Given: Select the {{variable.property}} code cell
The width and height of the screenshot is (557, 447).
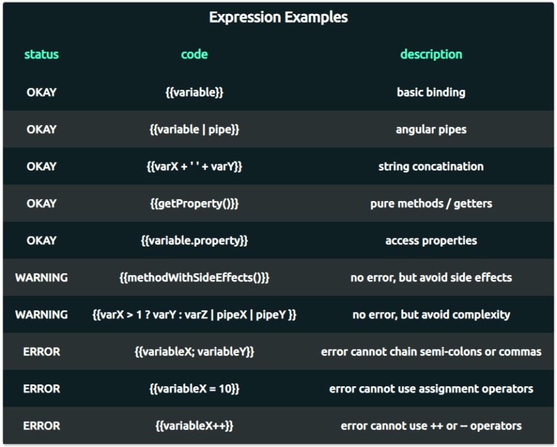Looking at the screenshot, I should pos(194,240).
